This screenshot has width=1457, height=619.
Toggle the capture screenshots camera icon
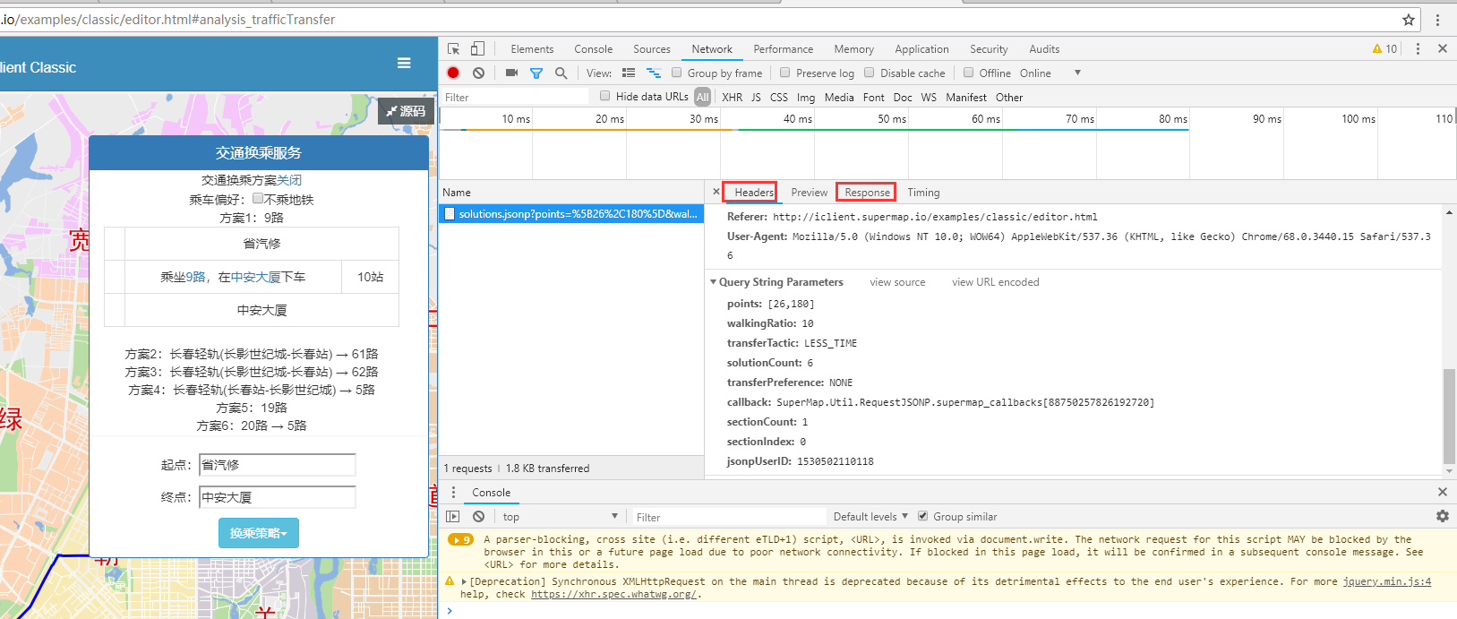click(511, 73)
